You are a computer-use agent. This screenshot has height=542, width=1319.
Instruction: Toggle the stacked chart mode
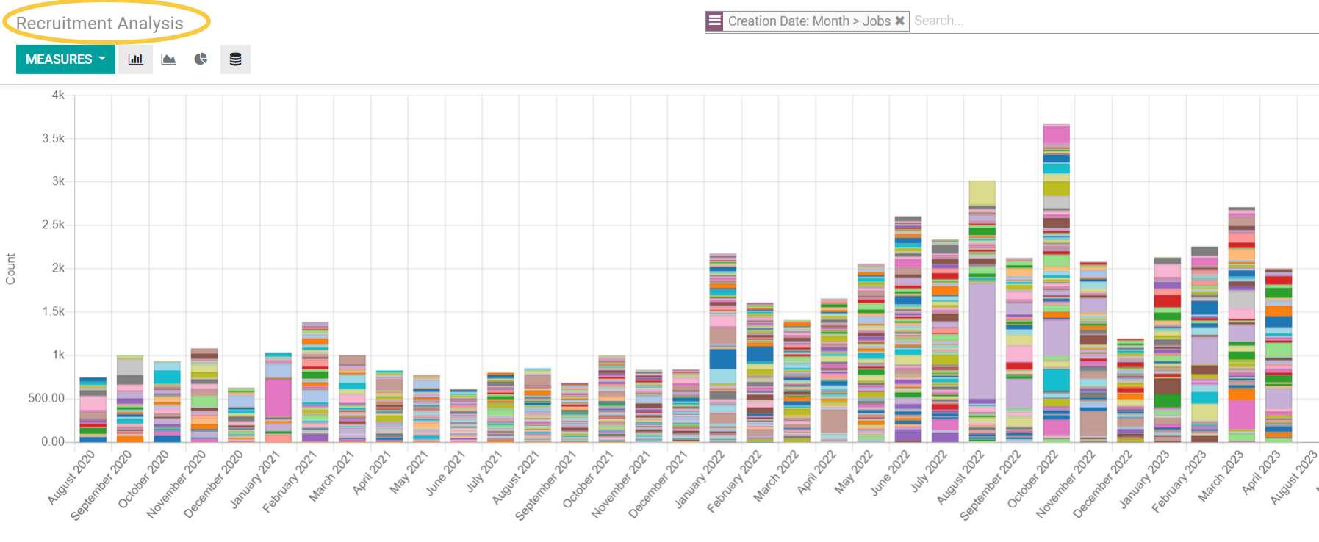235,59
